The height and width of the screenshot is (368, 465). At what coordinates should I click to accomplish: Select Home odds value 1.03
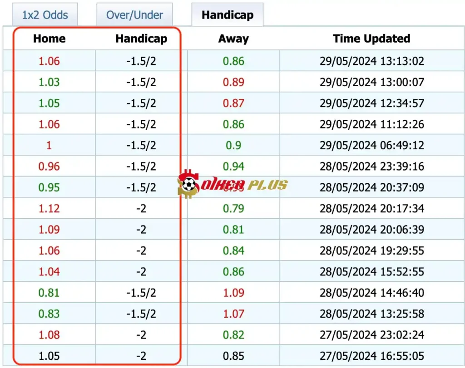49,82
